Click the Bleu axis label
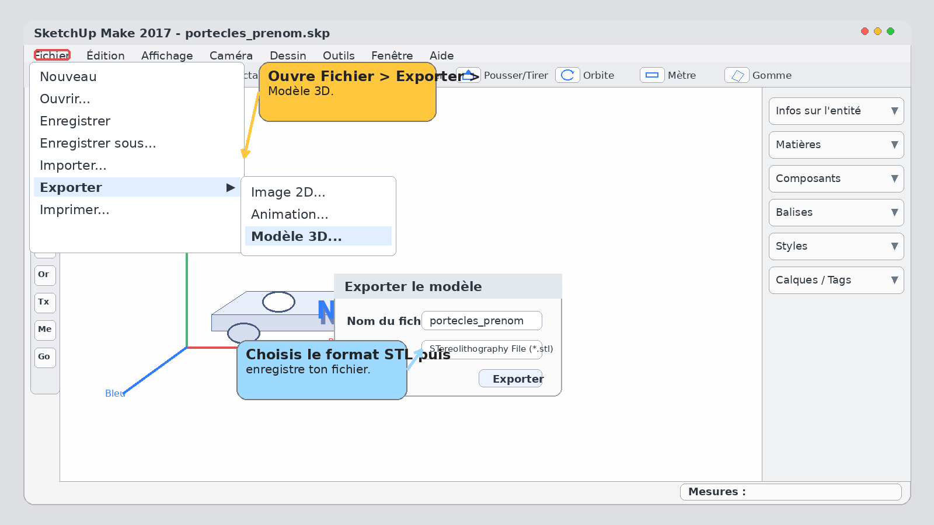This screenshot has height=525, width=934. coord(115,393)
